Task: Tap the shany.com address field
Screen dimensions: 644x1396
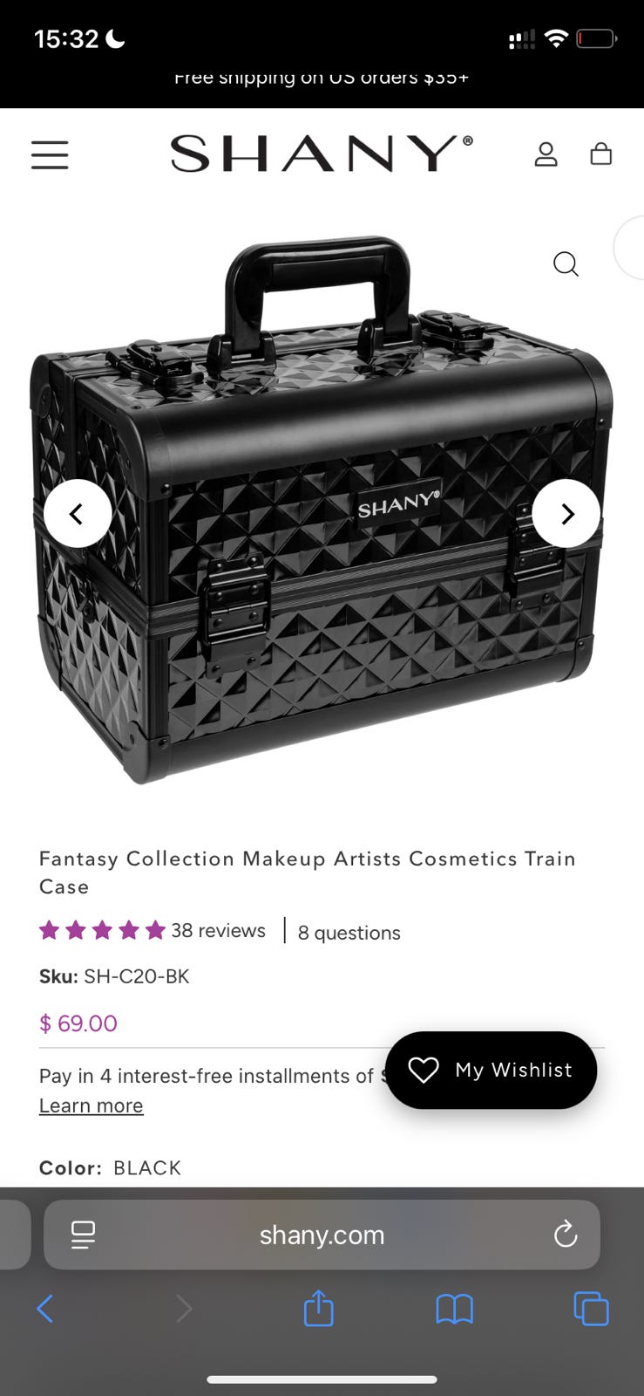Action: click(x=322, y=1235)
